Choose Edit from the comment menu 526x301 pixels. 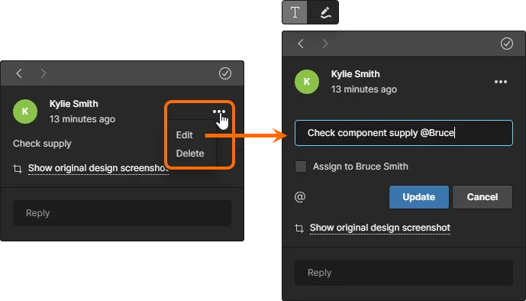point(185,135)
